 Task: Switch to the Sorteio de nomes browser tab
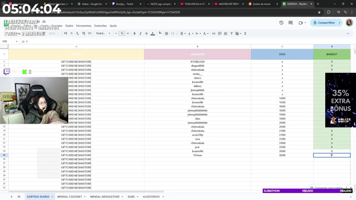(261, 4)
